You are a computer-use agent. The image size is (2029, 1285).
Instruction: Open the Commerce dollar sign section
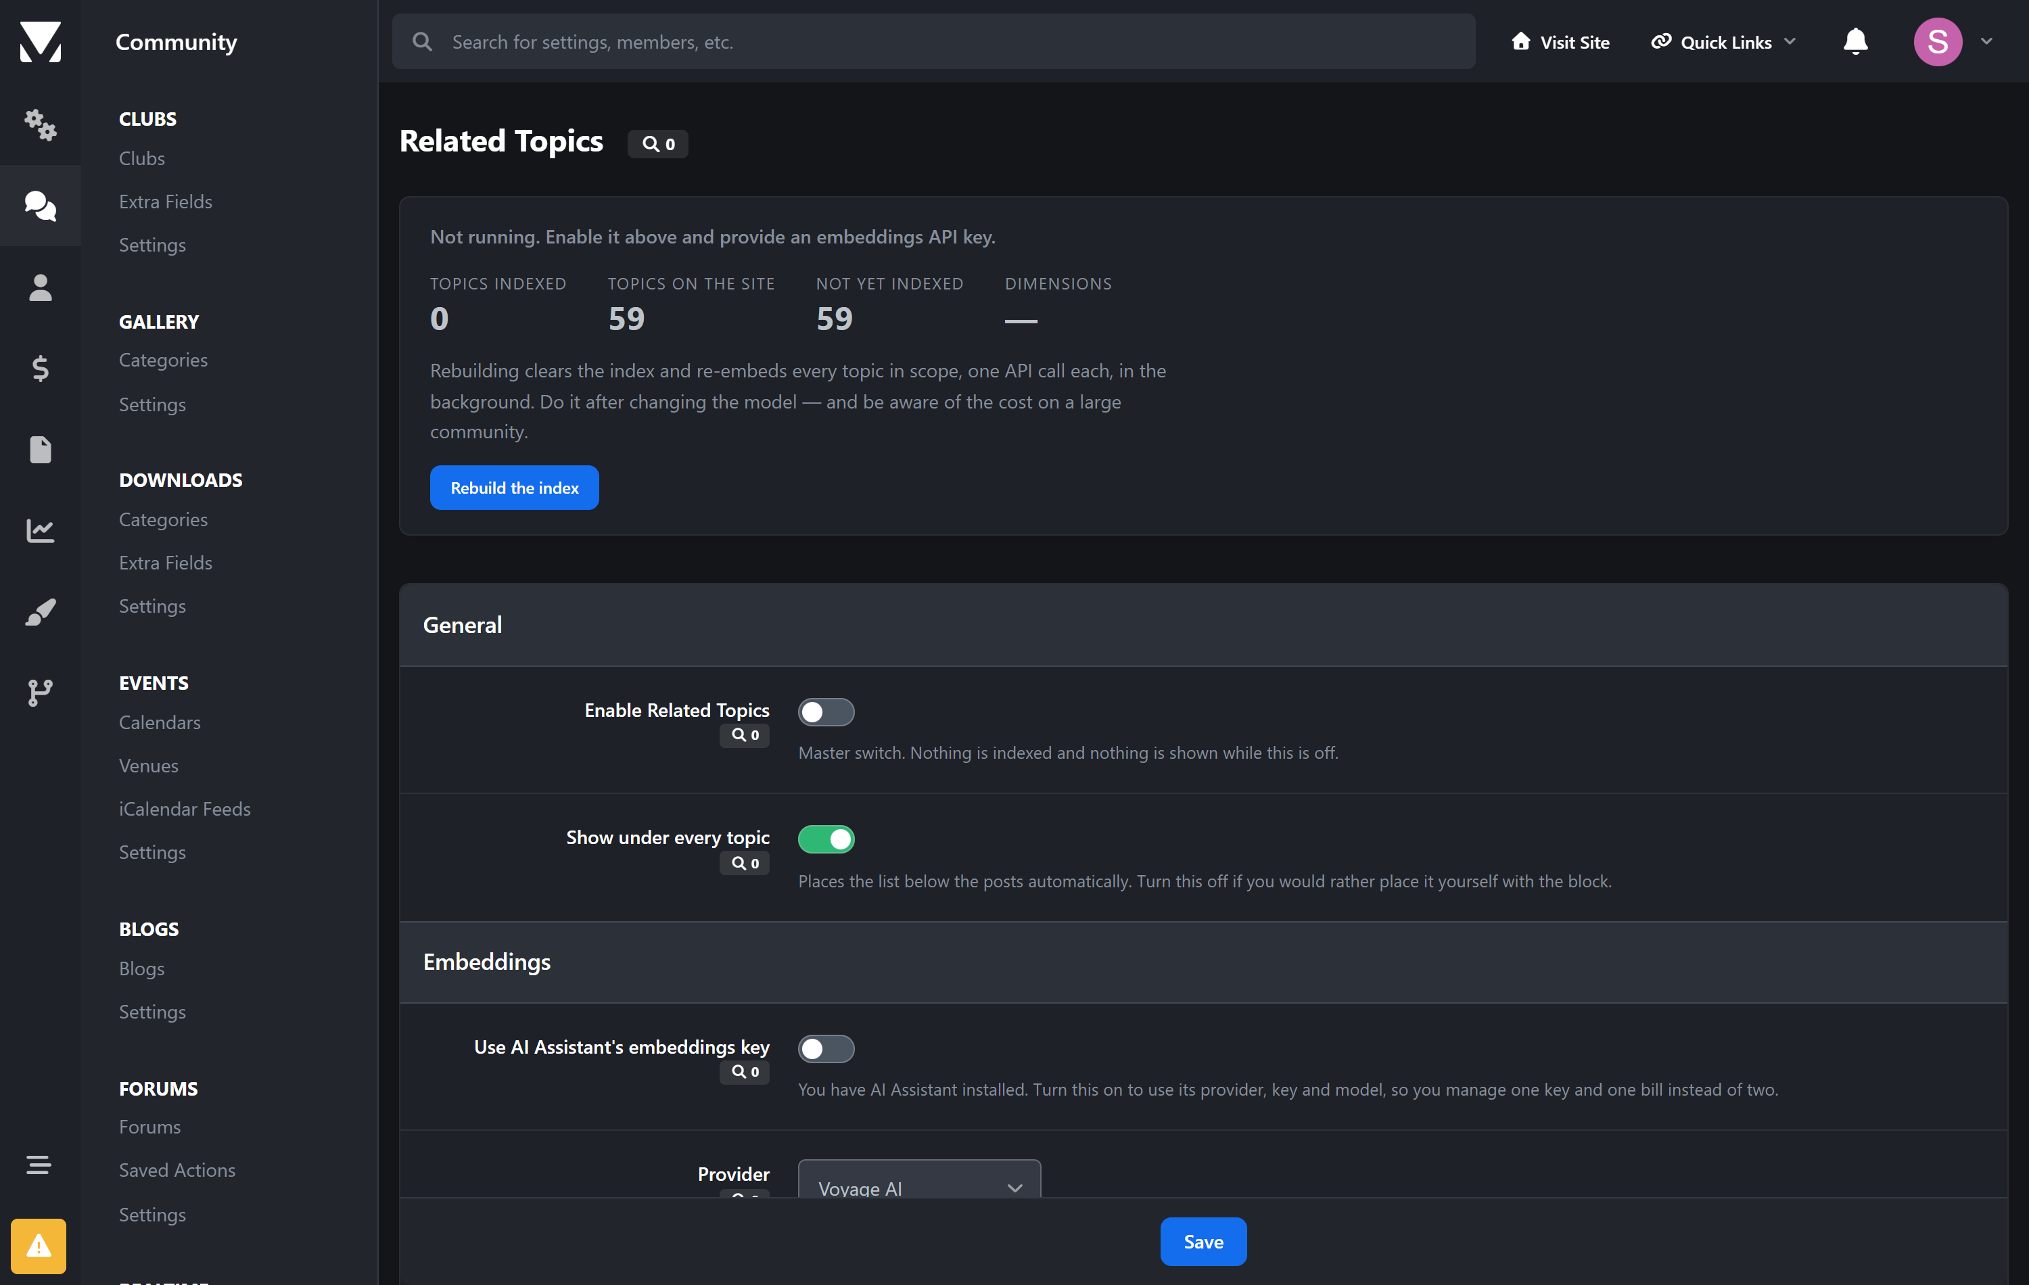(x=41, y=368)
